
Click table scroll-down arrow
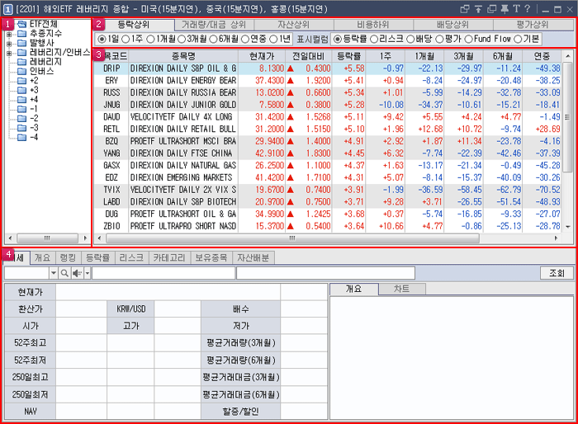coord(568,227)
